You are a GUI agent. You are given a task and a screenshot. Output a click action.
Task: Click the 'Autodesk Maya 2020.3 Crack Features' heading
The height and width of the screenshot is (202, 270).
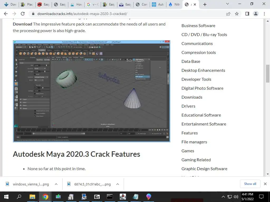pos(76,154)
